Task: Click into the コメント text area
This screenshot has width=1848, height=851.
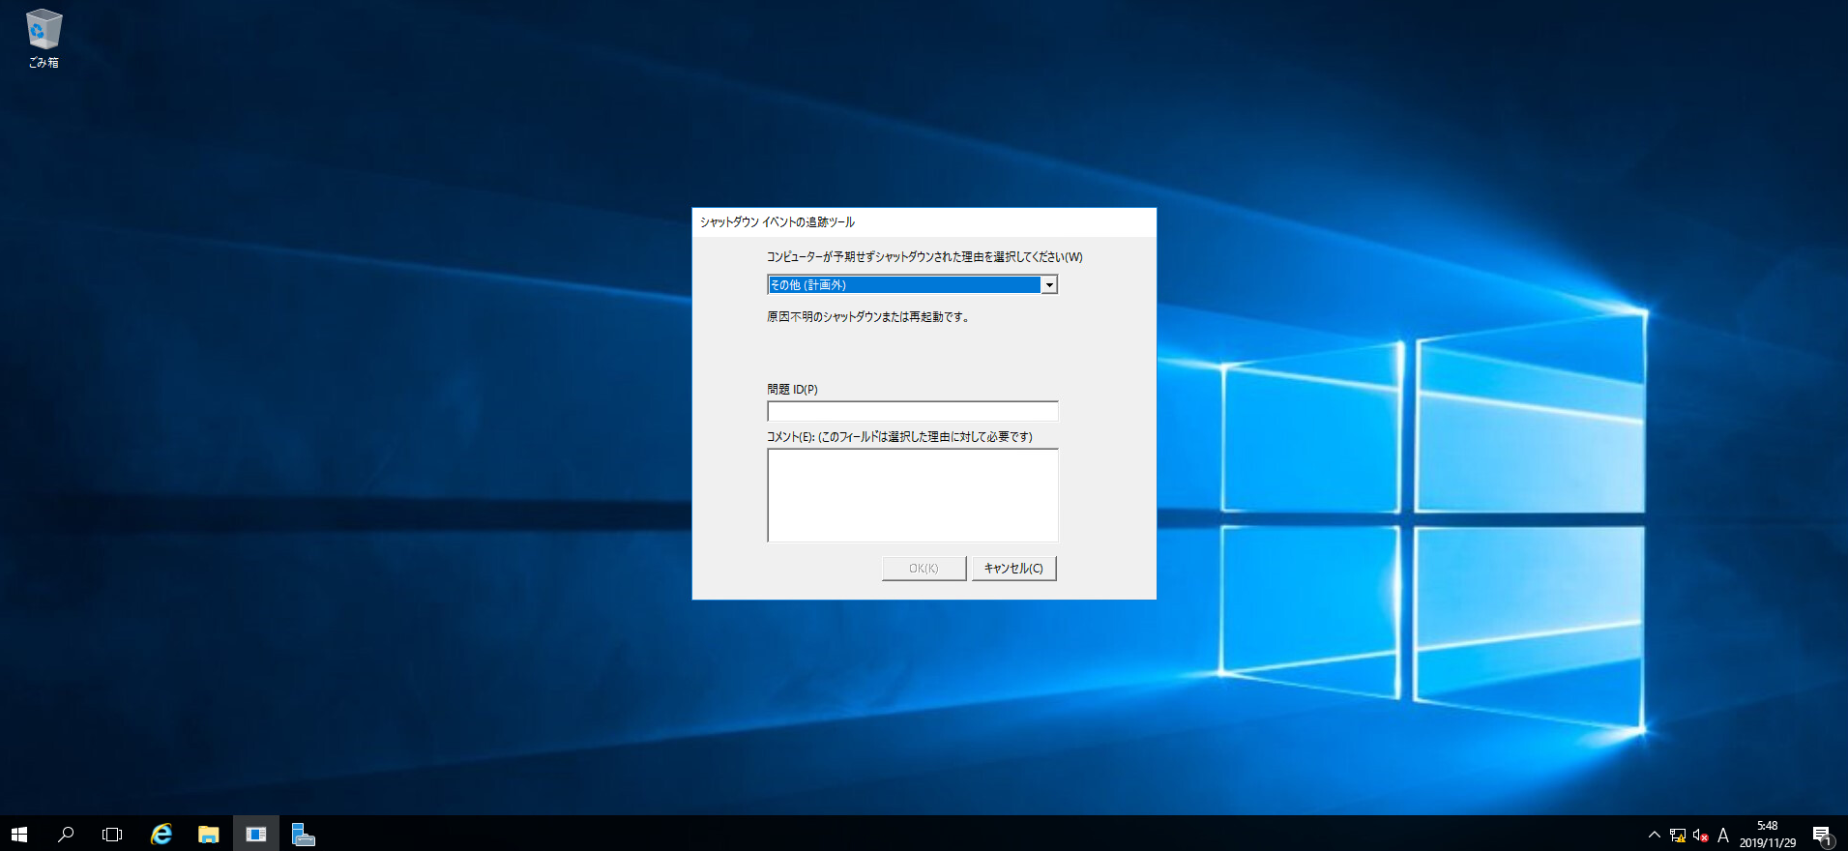Action: (x=912, y=495)
